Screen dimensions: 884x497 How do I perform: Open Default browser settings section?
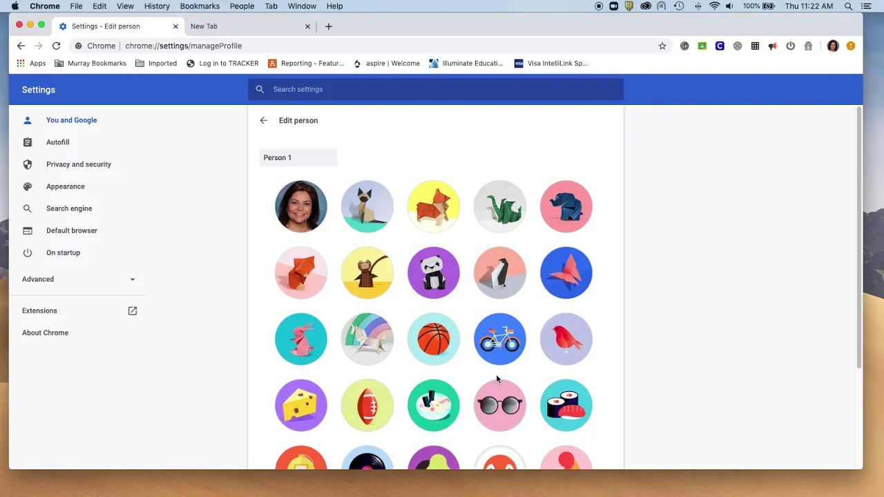tap(72, 231)
